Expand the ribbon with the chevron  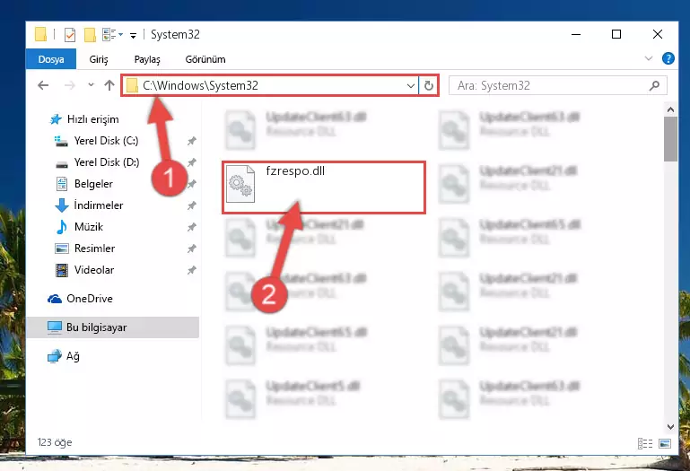648,58
